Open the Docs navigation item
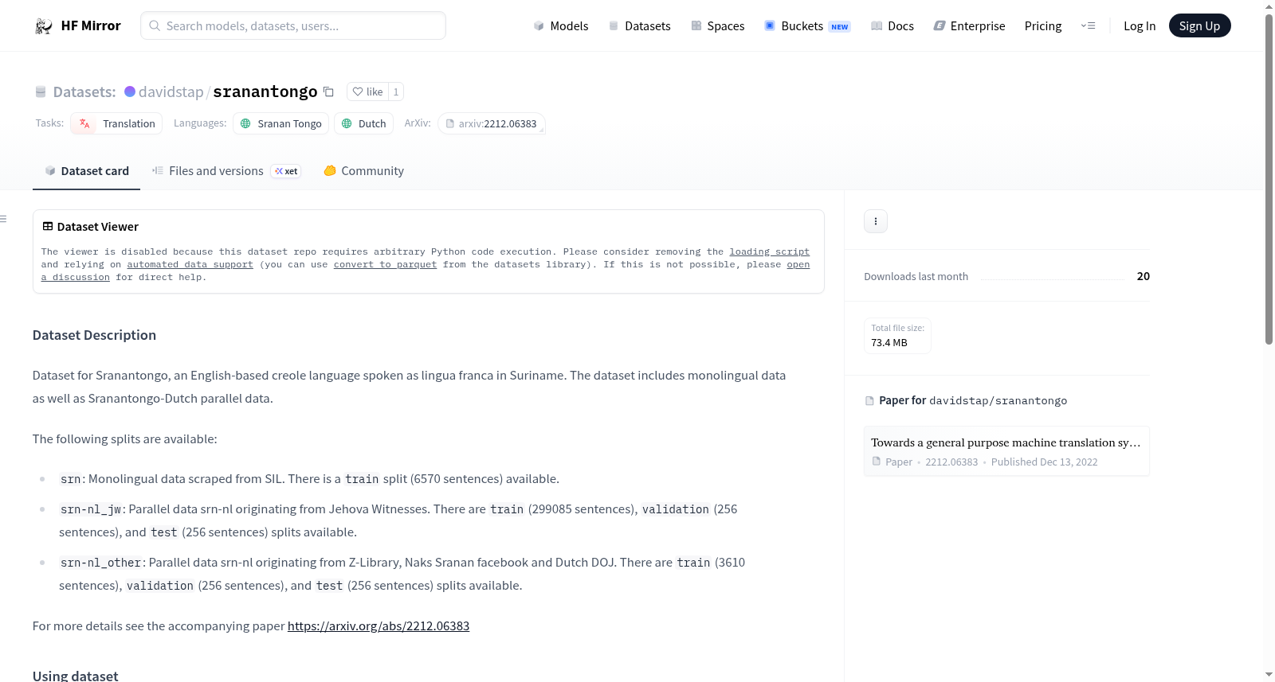This screenshot has width=1275, height=682. tap(892, 25)
